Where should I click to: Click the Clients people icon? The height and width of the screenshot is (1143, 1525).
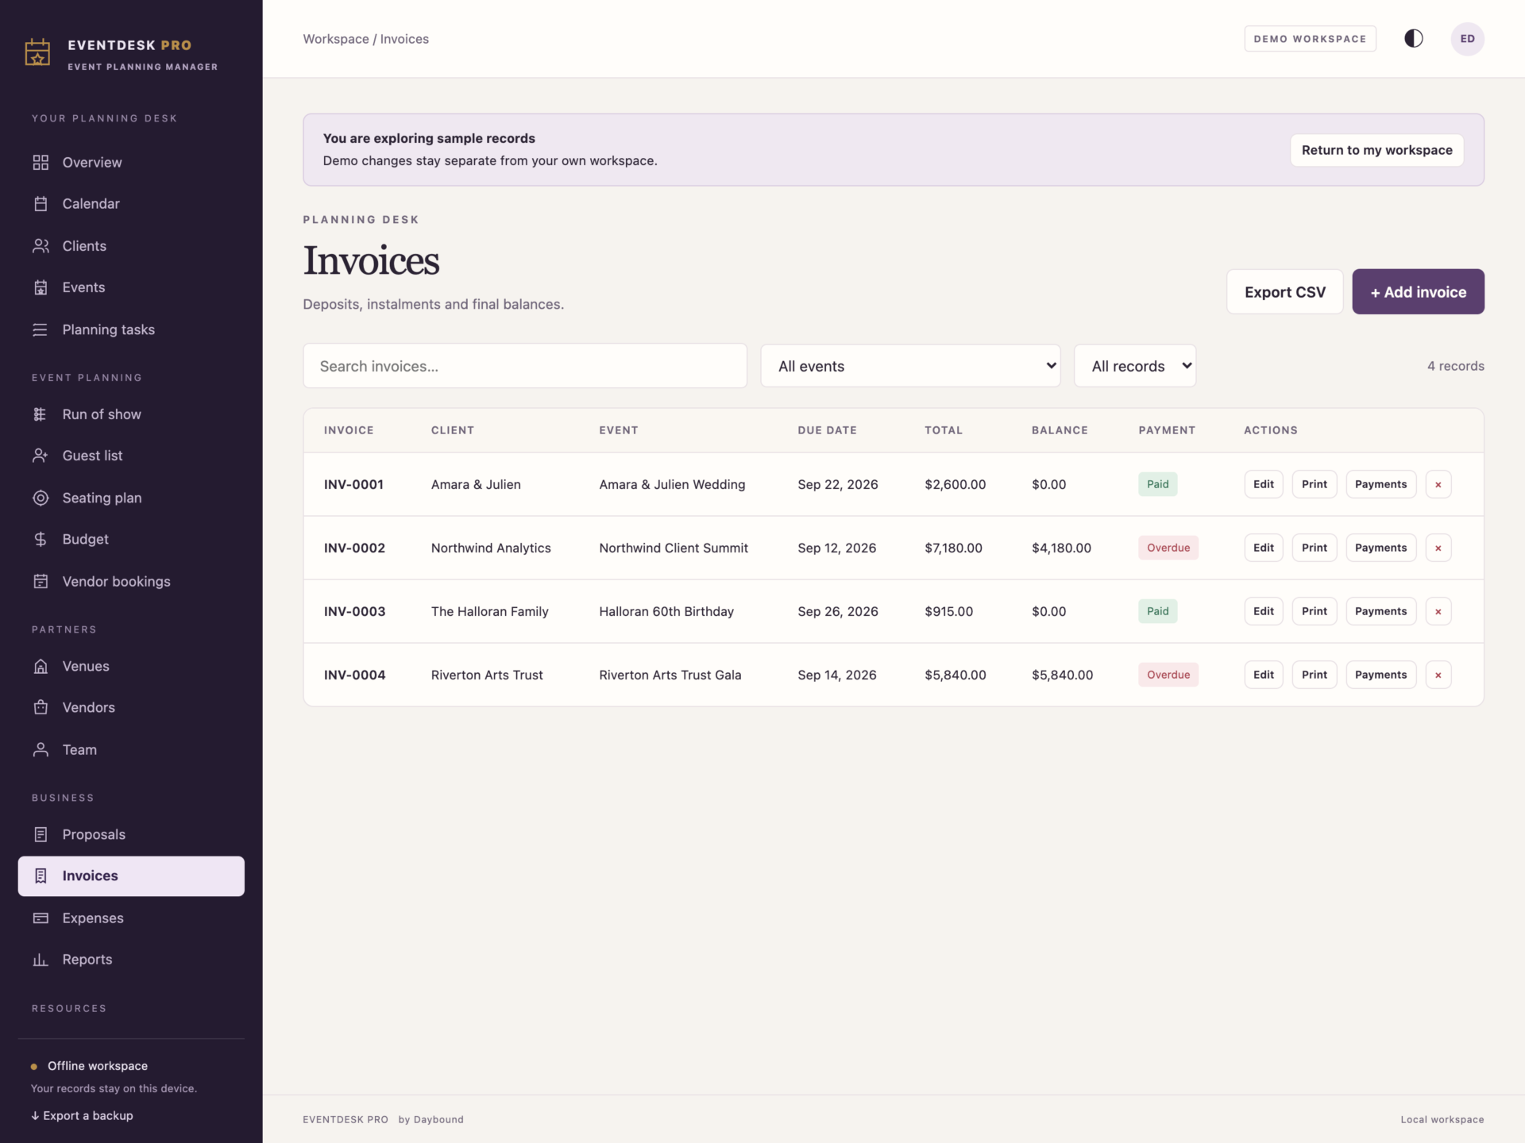point(41,246)
